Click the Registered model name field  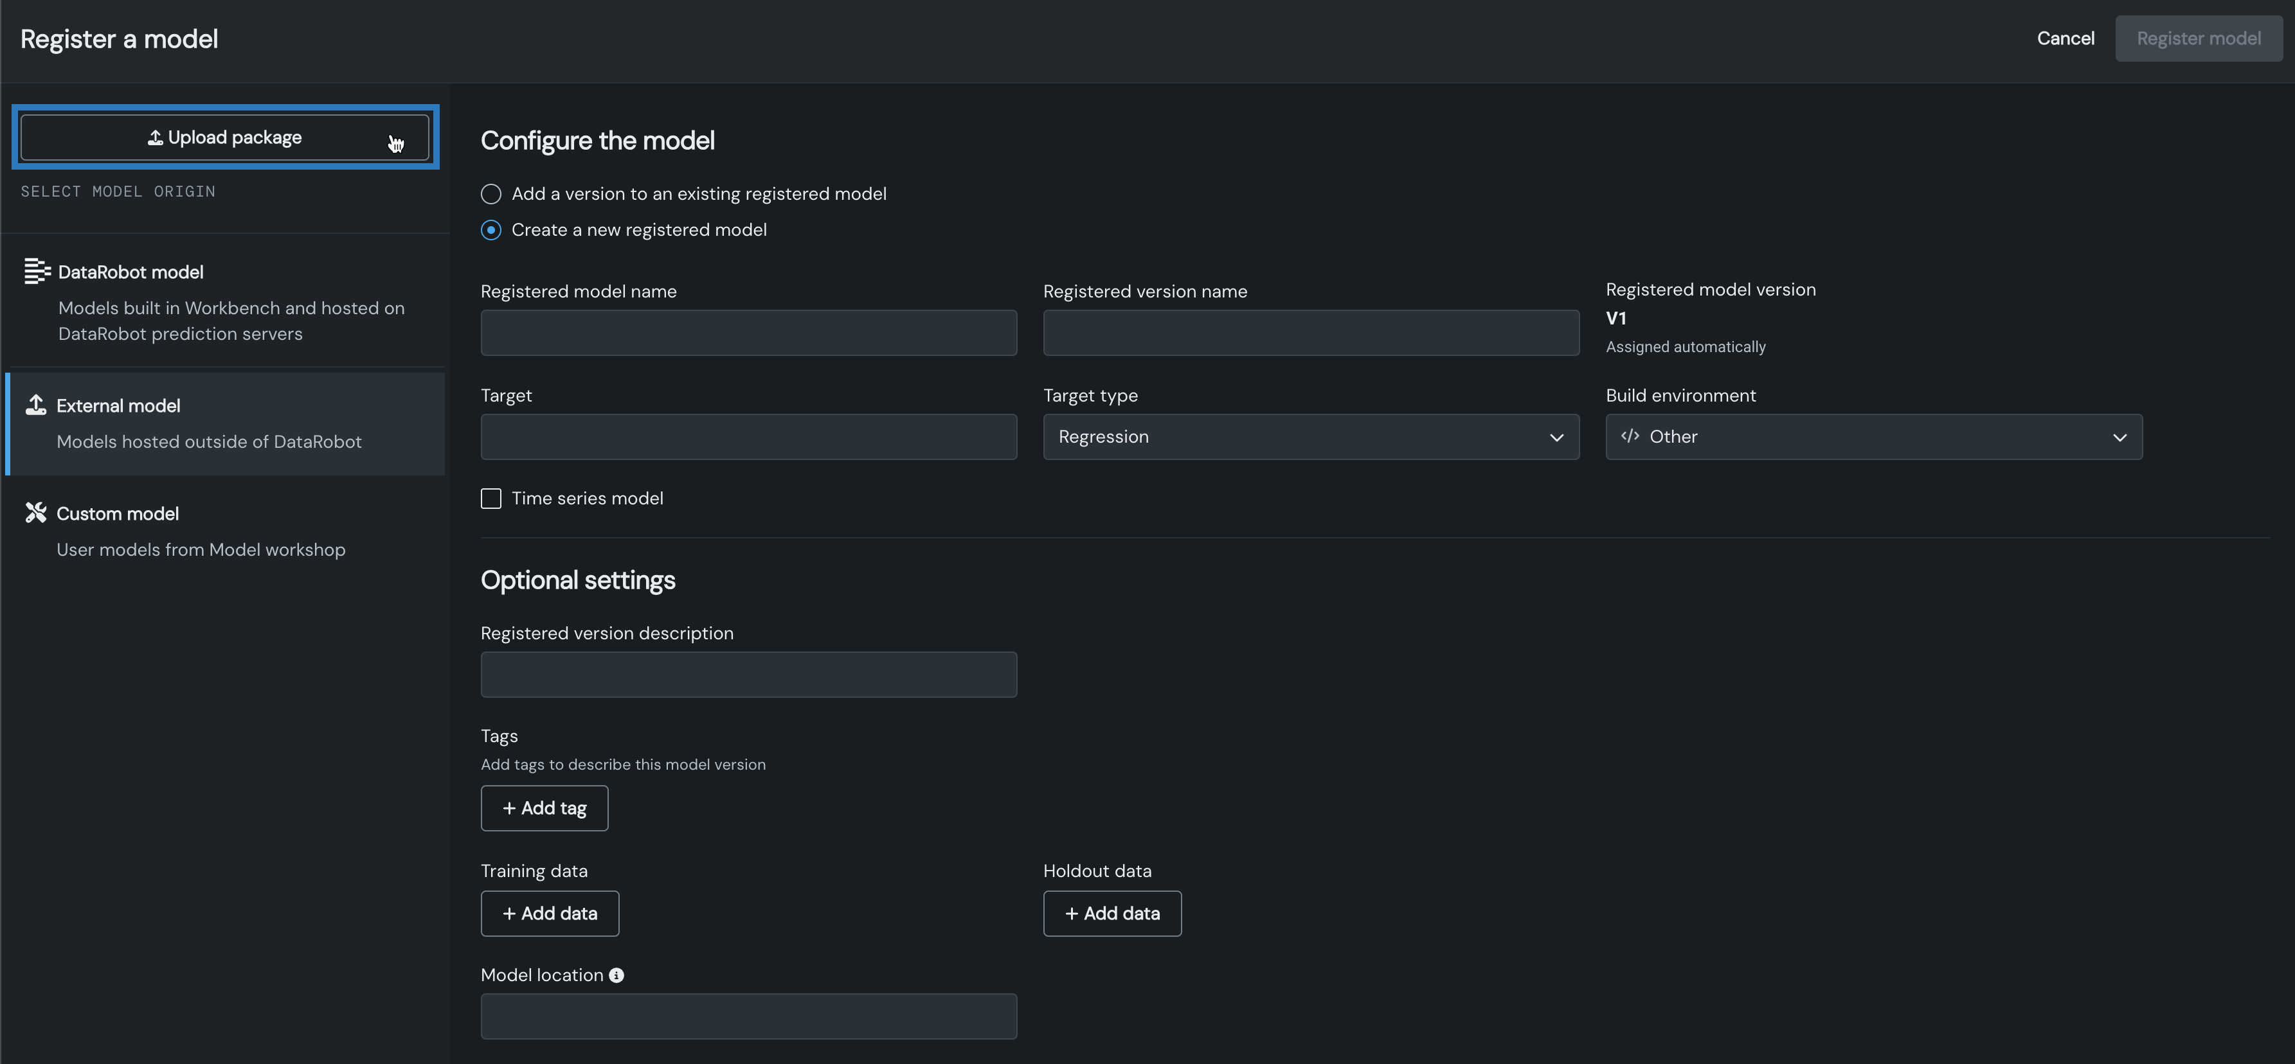[748, 333]
